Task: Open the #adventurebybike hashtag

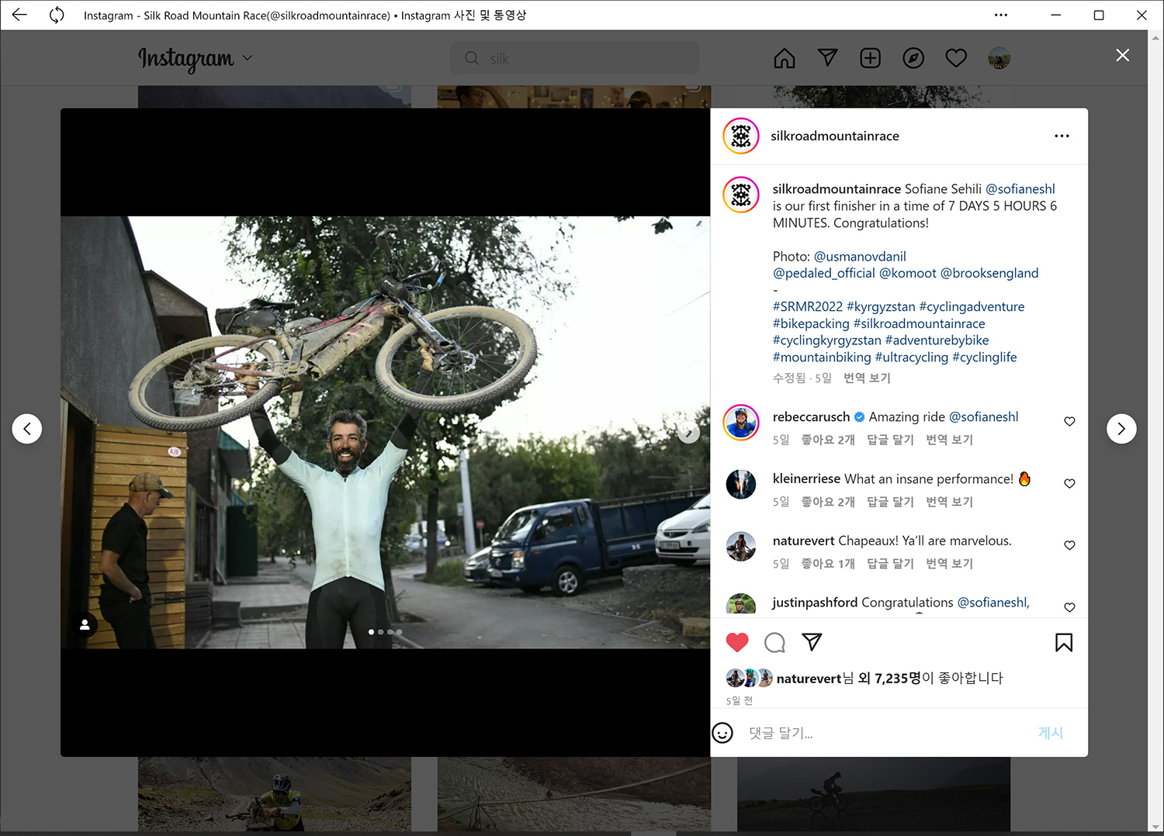Action: [x=937, y=340]
